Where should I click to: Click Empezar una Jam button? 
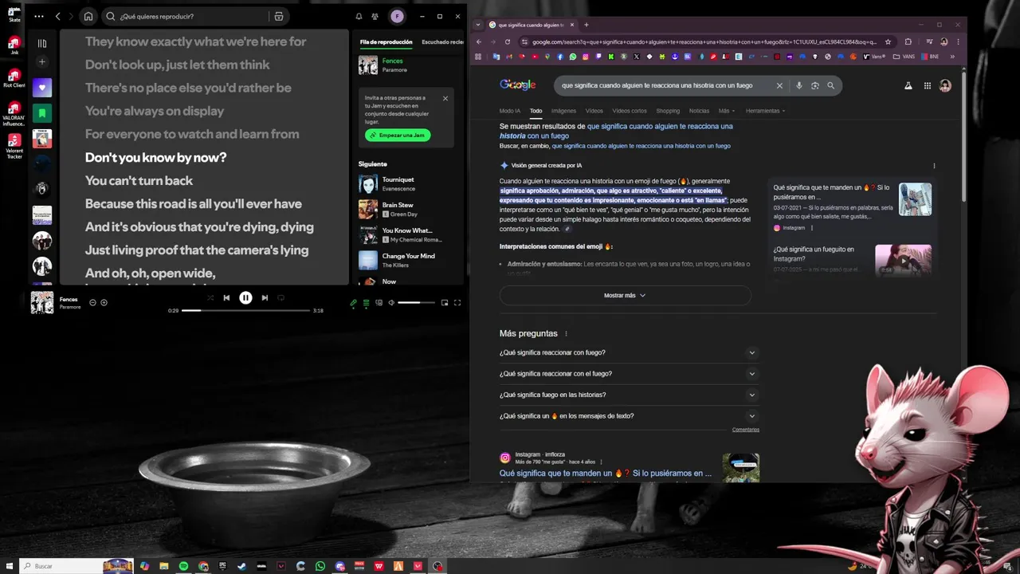398,136
